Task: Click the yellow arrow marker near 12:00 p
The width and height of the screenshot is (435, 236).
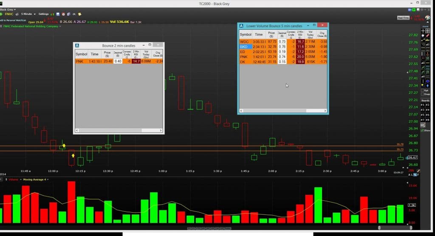Action: 64,146
